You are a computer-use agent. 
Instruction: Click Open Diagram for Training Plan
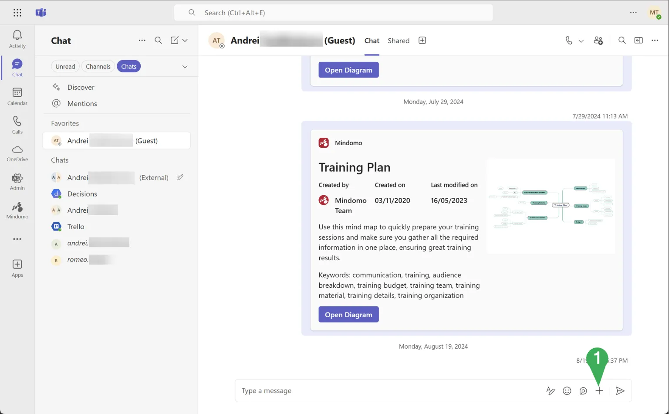click(x=348, y=315)
